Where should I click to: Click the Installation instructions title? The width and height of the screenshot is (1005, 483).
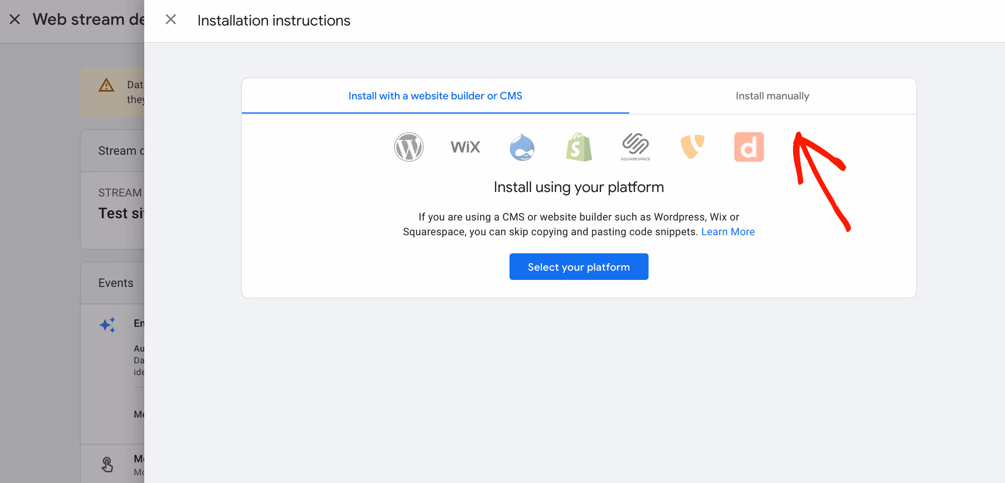pos(274,20)
